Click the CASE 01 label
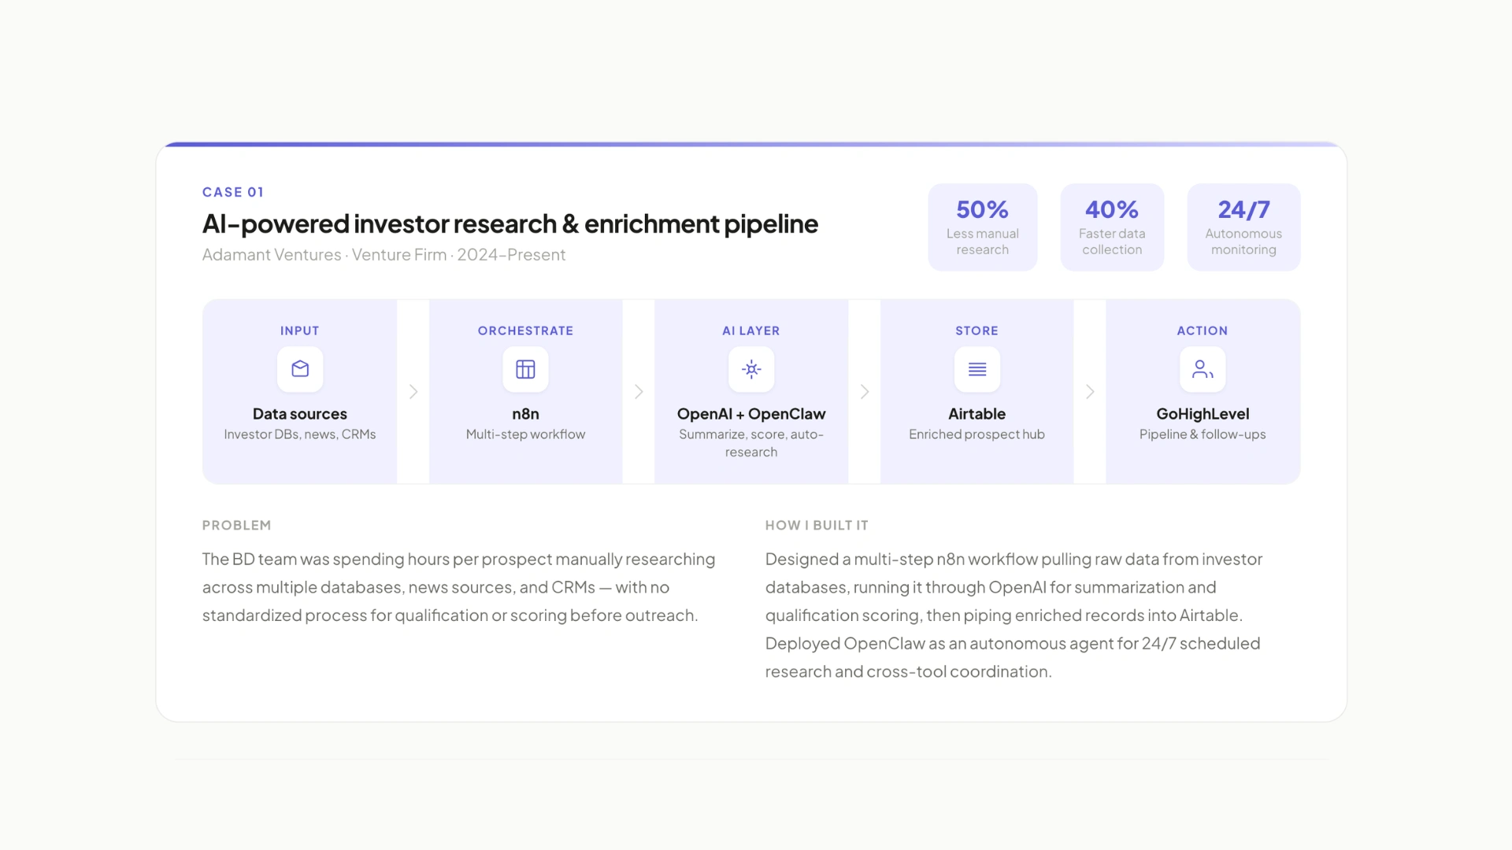 click(x=233, y=192)
